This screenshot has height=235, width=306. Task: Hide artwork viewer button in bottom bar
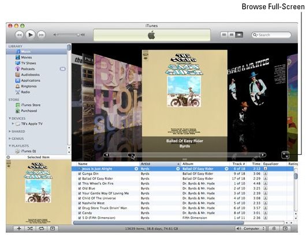pyautogui.click(x=53, y=229)
